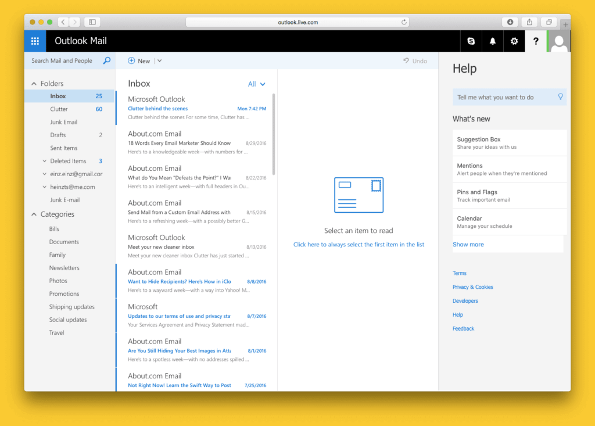The image size is (595, 426).
Task: Open the app launcher grid icon
Action: pos(35,41)
